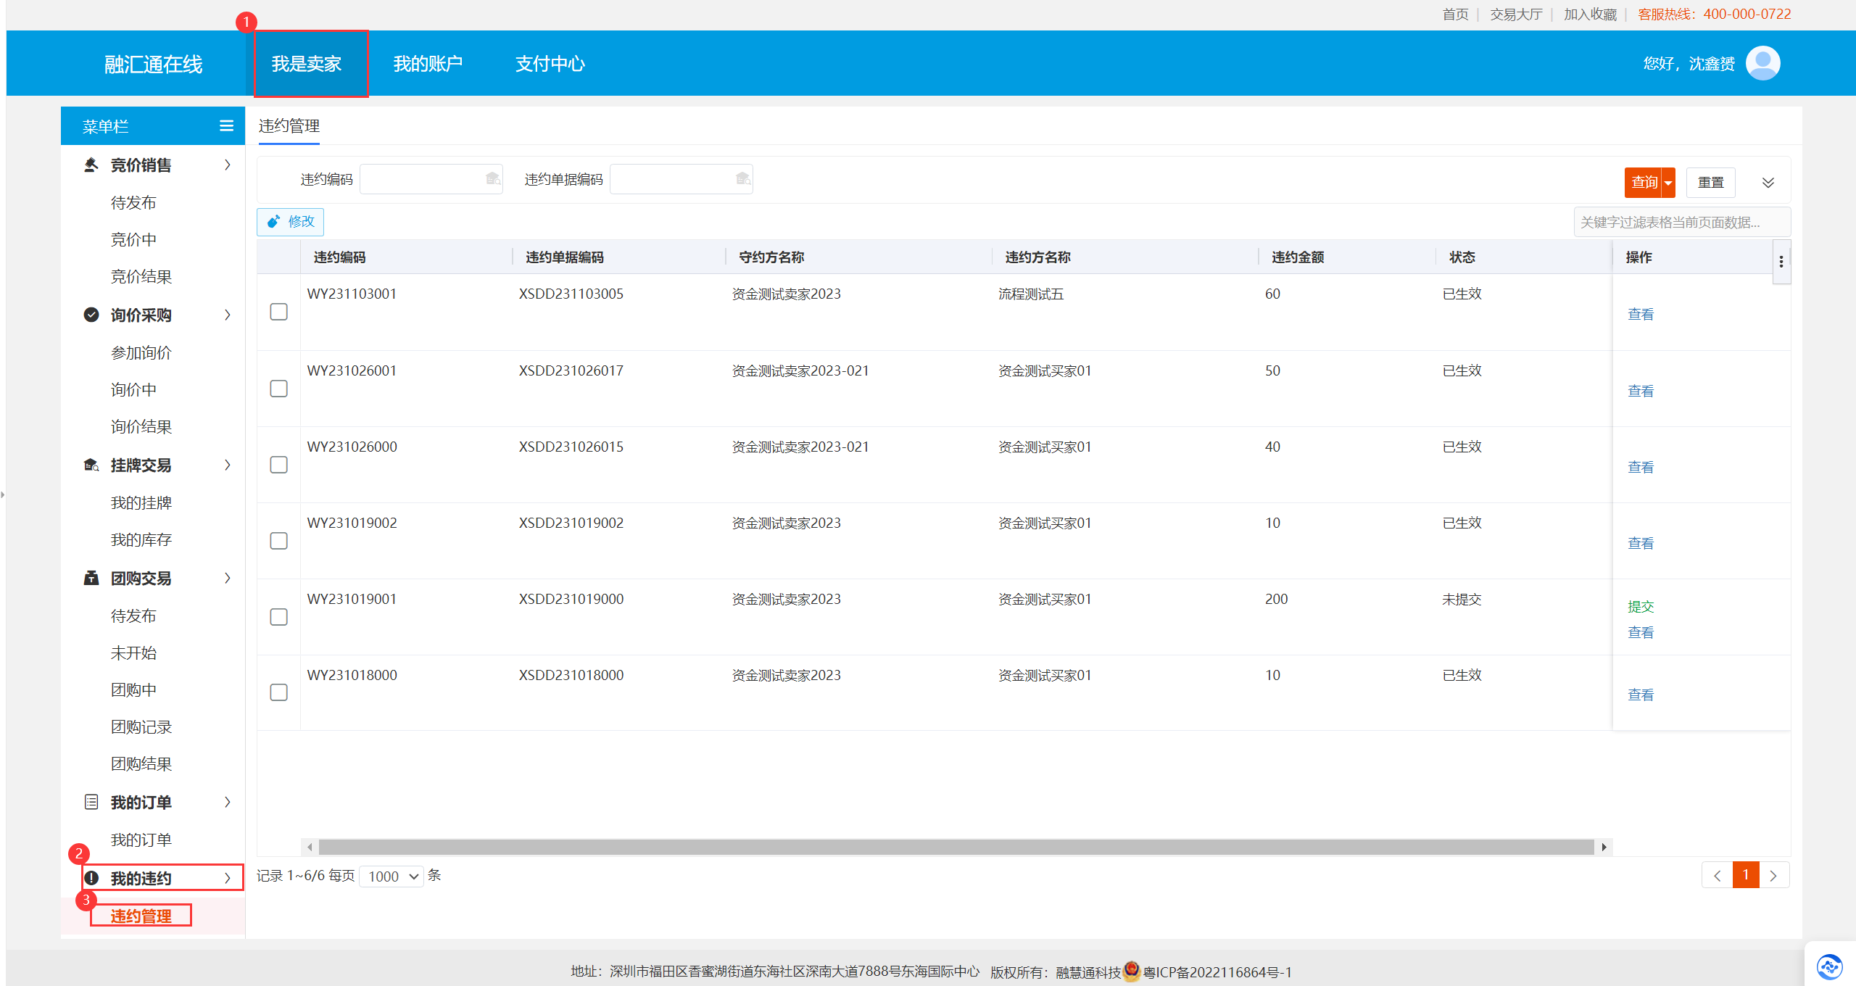The width and height of the screenshot is (1856, 986).
Task: Click the 我的订单 document icon
Action: point(91,802)
